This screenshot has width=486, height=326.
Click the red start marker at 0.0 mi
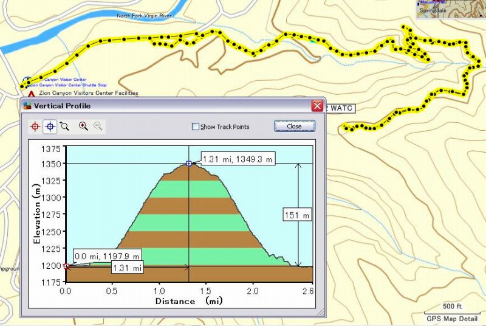(66, 266)
